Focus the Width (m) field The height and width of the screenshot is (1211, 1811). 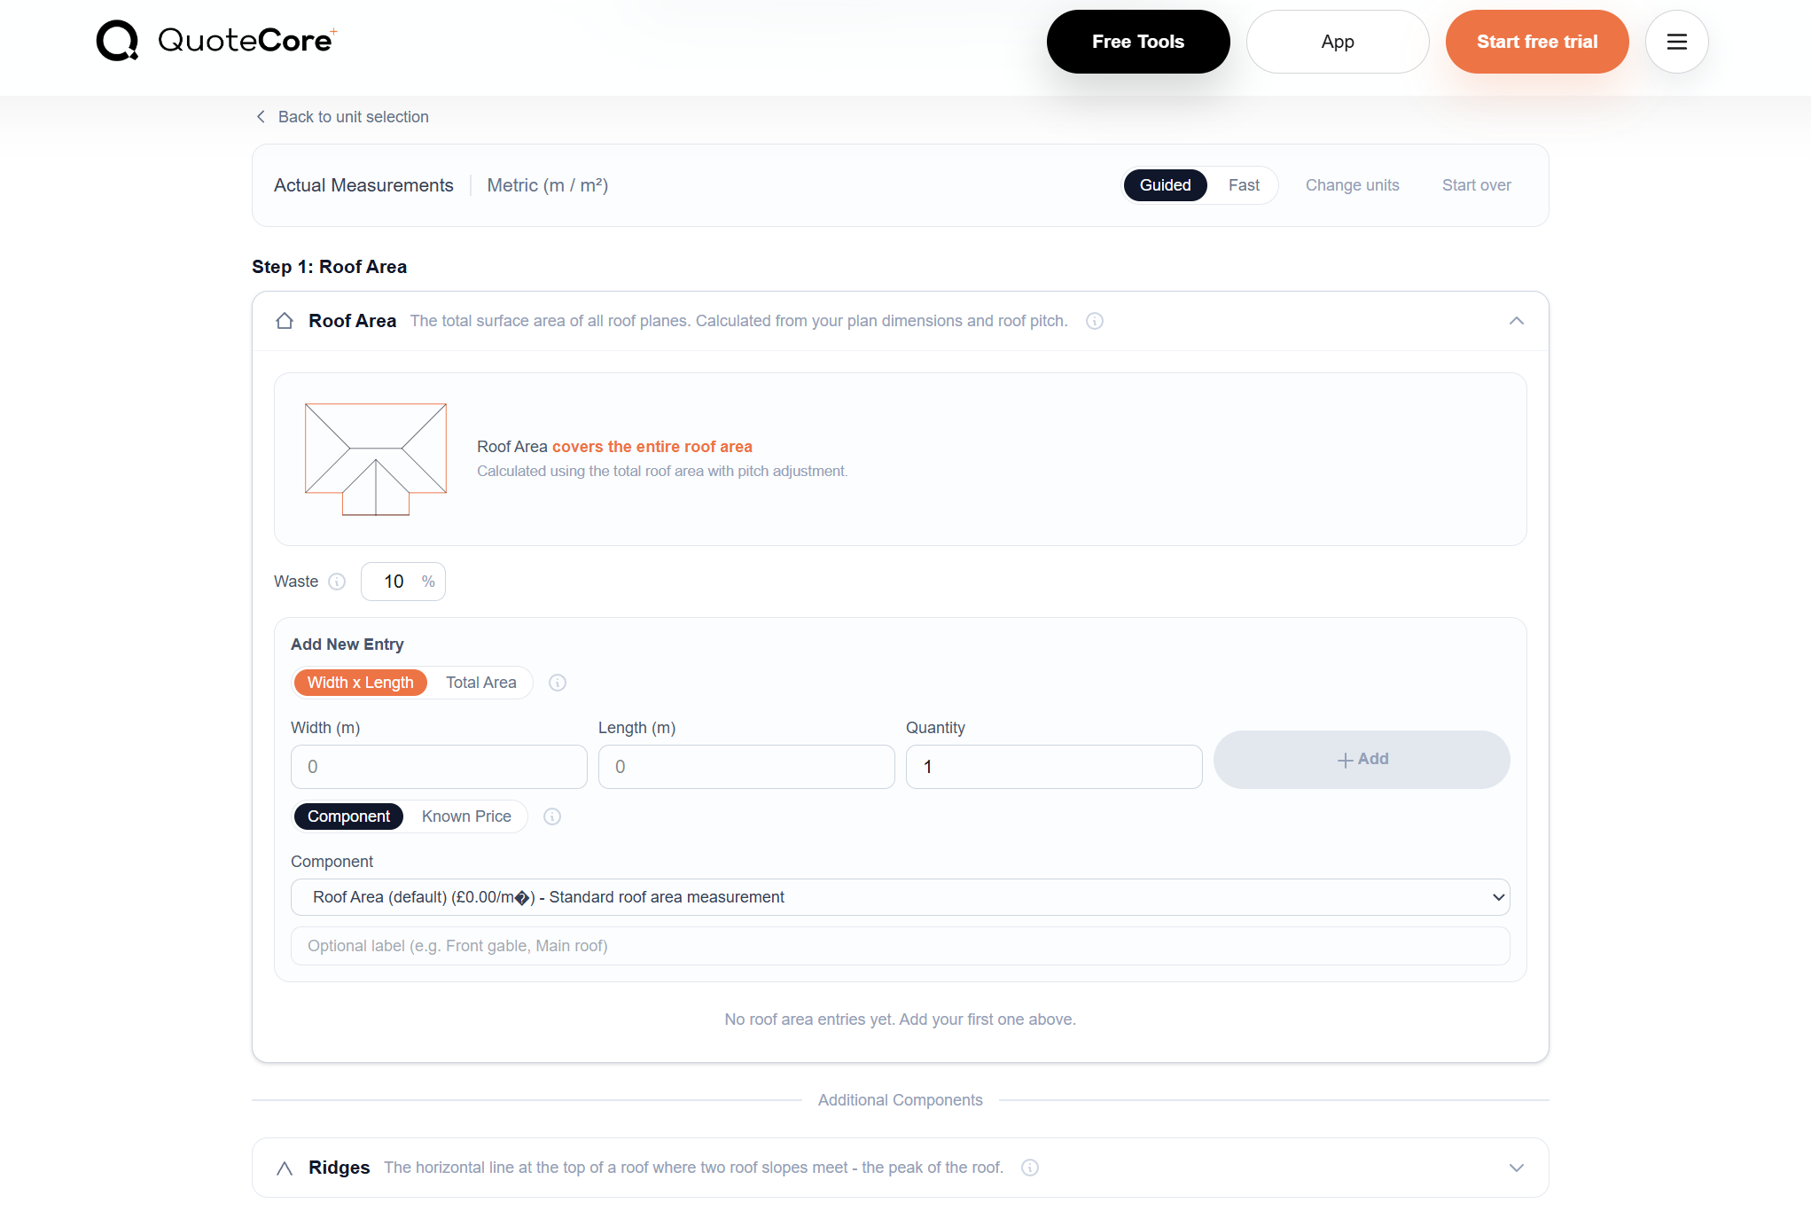coord(439,767)
